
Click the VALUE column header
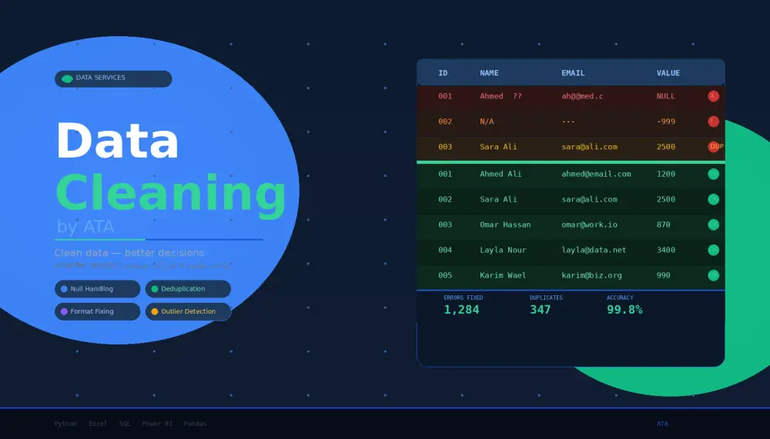[668, 73]
